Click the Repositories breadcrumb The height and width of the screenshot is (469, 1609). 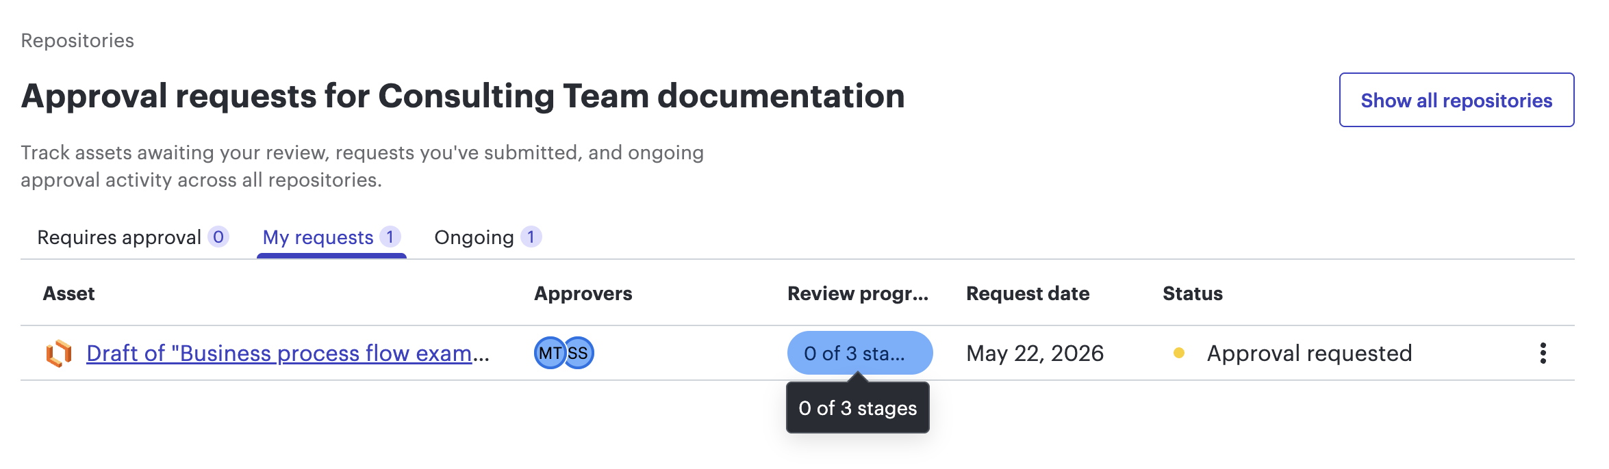tap(77, 40)
